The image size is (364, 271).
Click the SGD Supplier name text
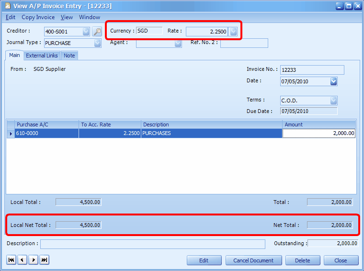tap(49, 69)
